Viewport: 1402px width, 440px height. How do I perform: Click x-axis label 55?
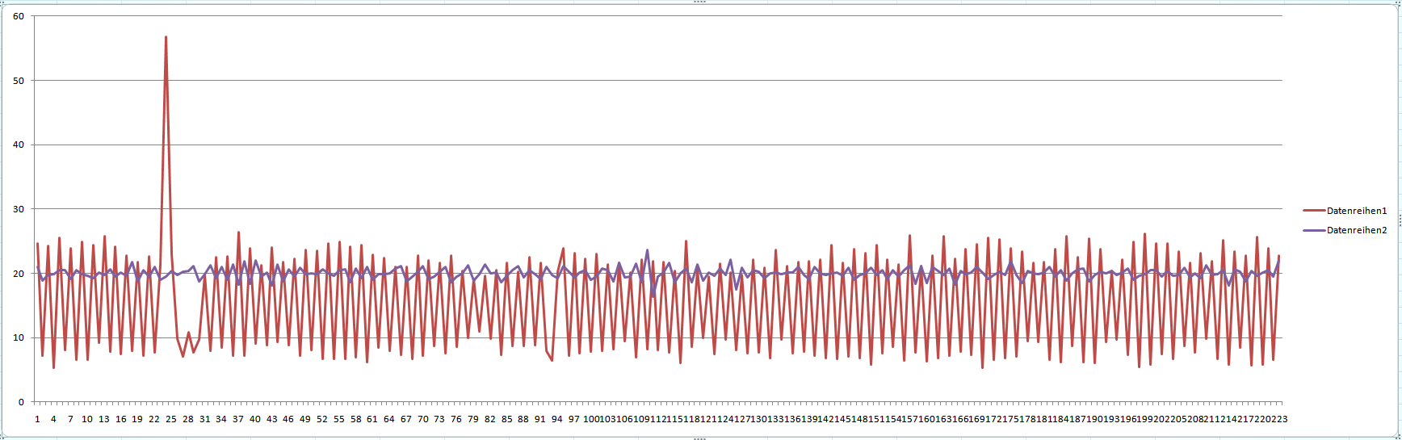coord(339,419)
